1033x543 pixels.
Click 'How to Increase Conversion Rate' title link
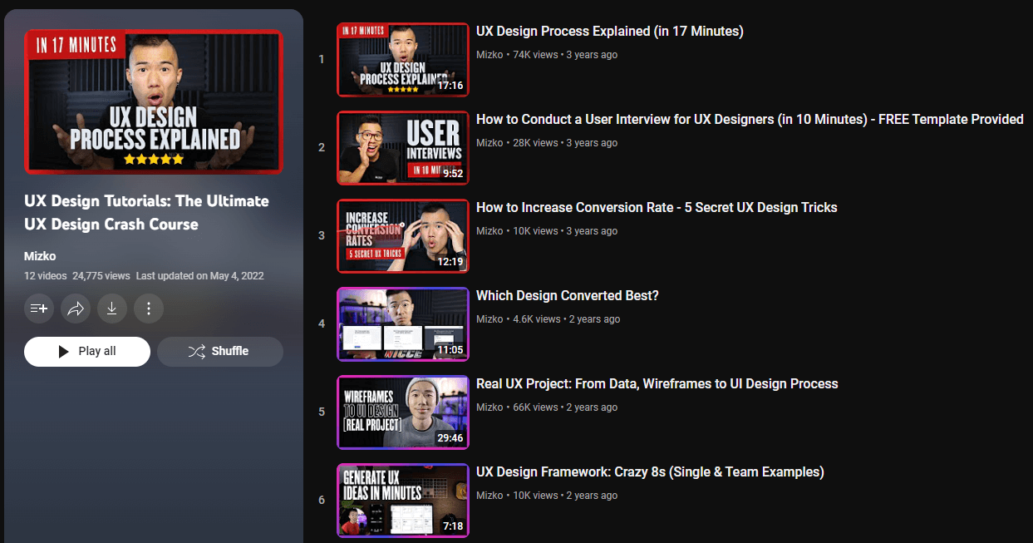[656, 208]
